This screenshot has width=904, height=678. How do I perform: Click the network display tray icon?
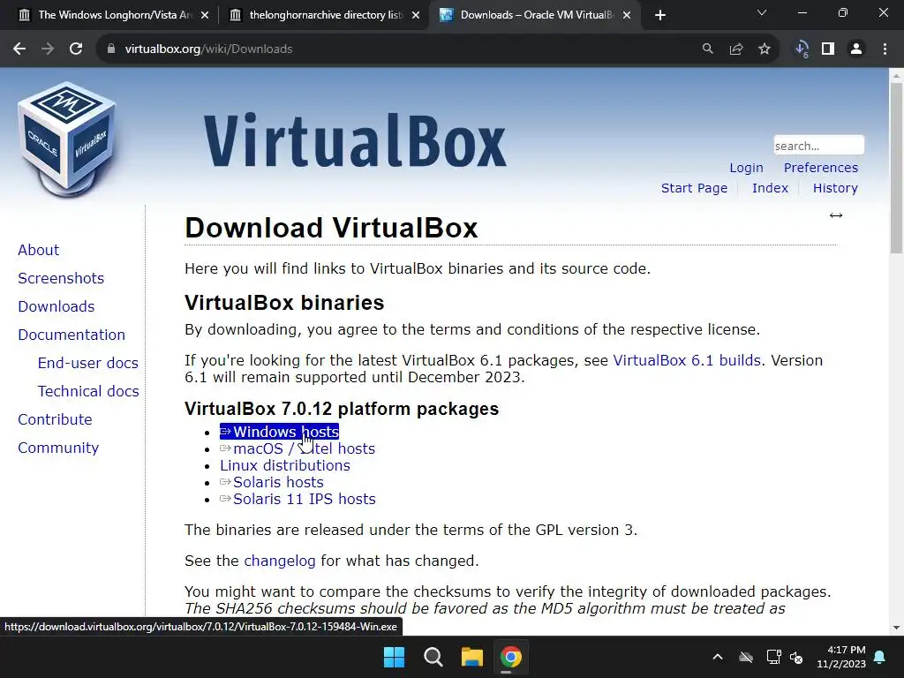(x=773, y=657)
